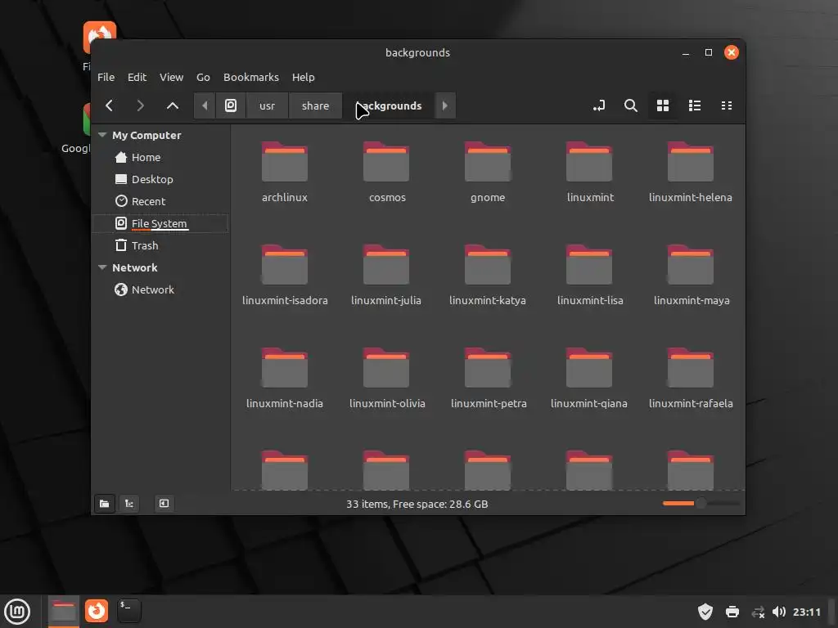The image size is (838, 628).
Task: Minimize the backgrounds window
Action: click(x=686, y=52)
